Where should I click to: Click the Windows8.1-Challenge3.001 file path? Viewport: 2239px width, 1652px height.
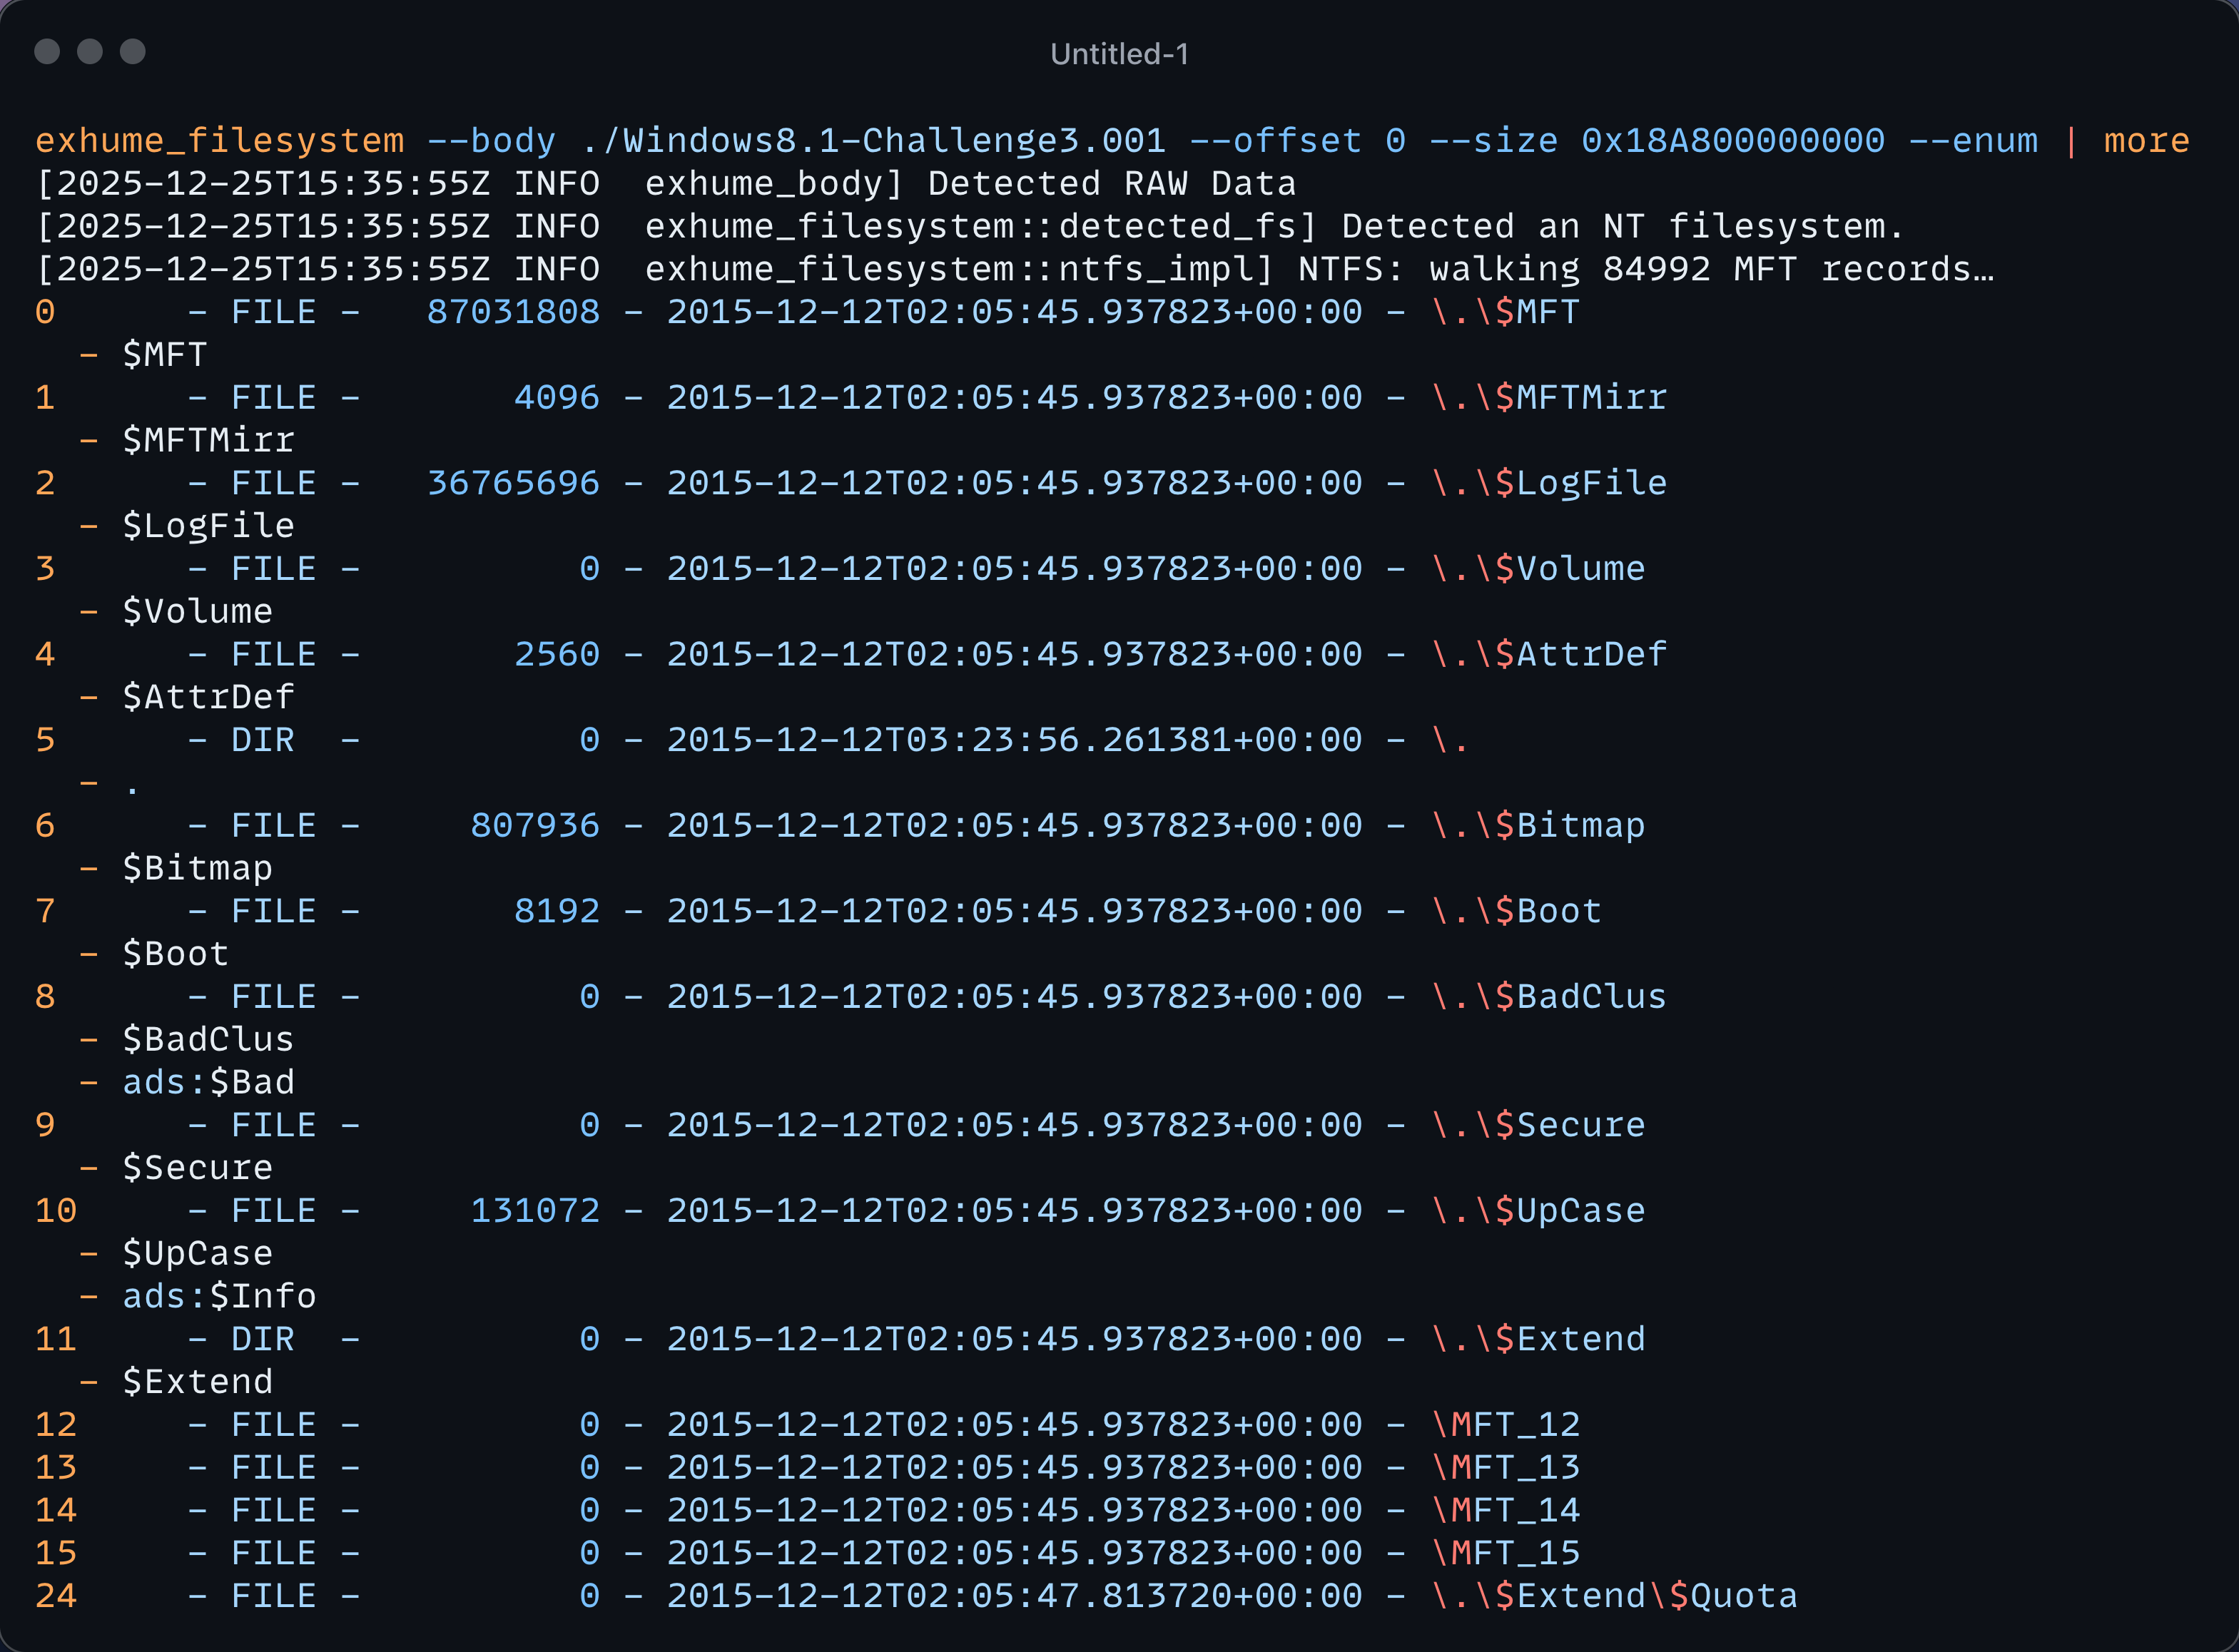pos(873,141)
